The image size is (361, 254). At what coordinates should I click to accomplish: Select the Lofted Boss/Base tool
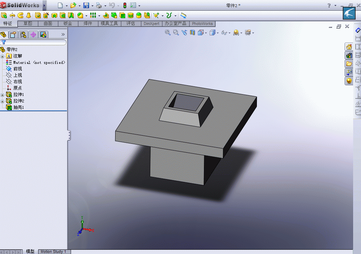pyautogui.click(x=29, y=15)
